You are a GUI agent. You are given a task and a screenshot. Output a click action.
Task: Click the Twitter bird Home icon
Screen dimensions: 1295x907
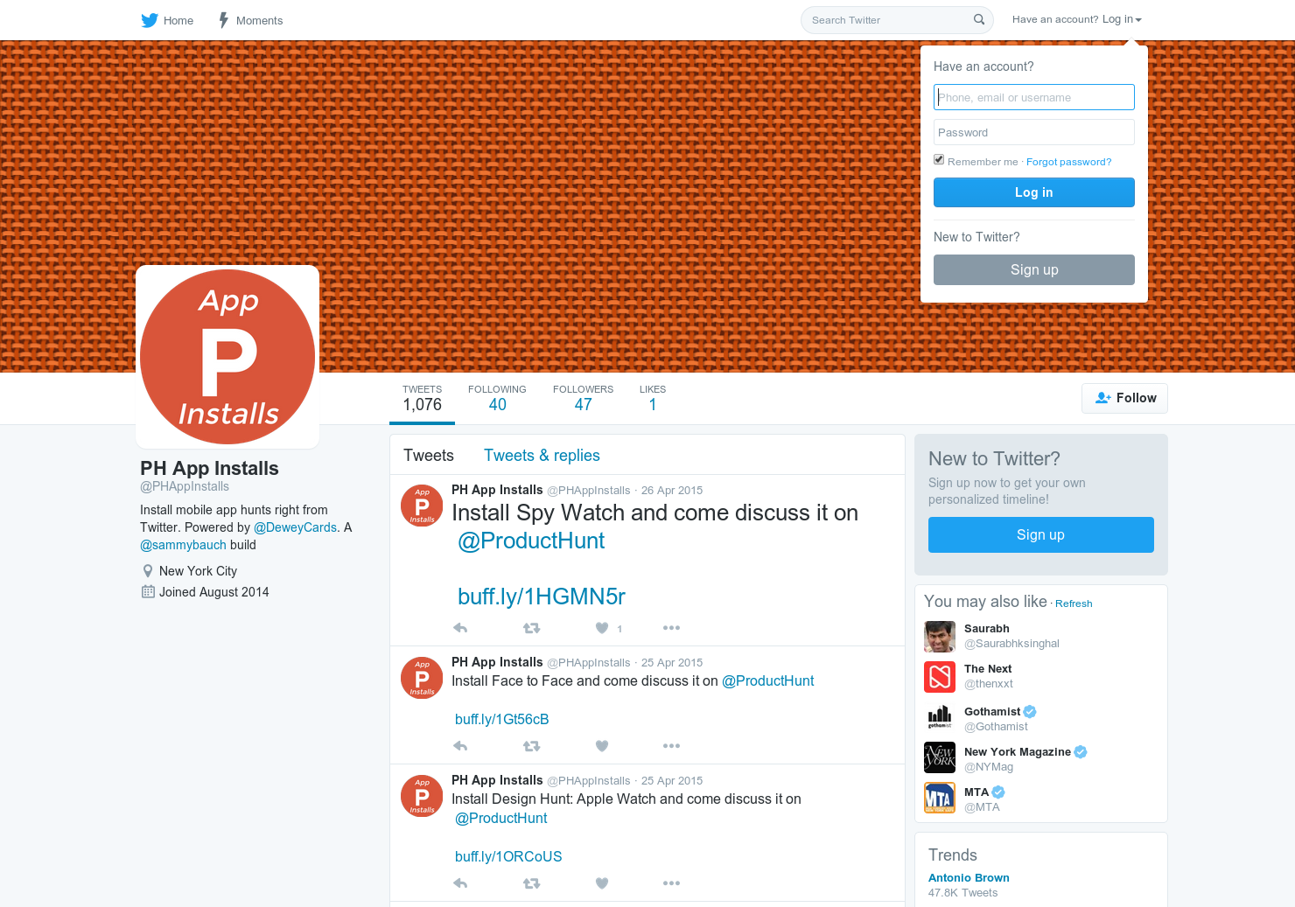click(150, 20)
